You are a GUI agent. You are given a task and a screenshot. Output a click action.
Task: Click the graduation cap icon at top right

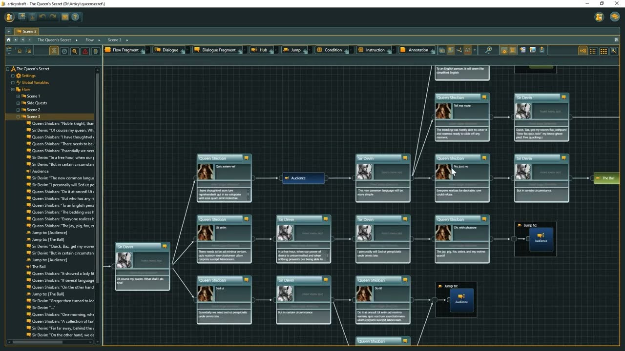tap(615, 17)
